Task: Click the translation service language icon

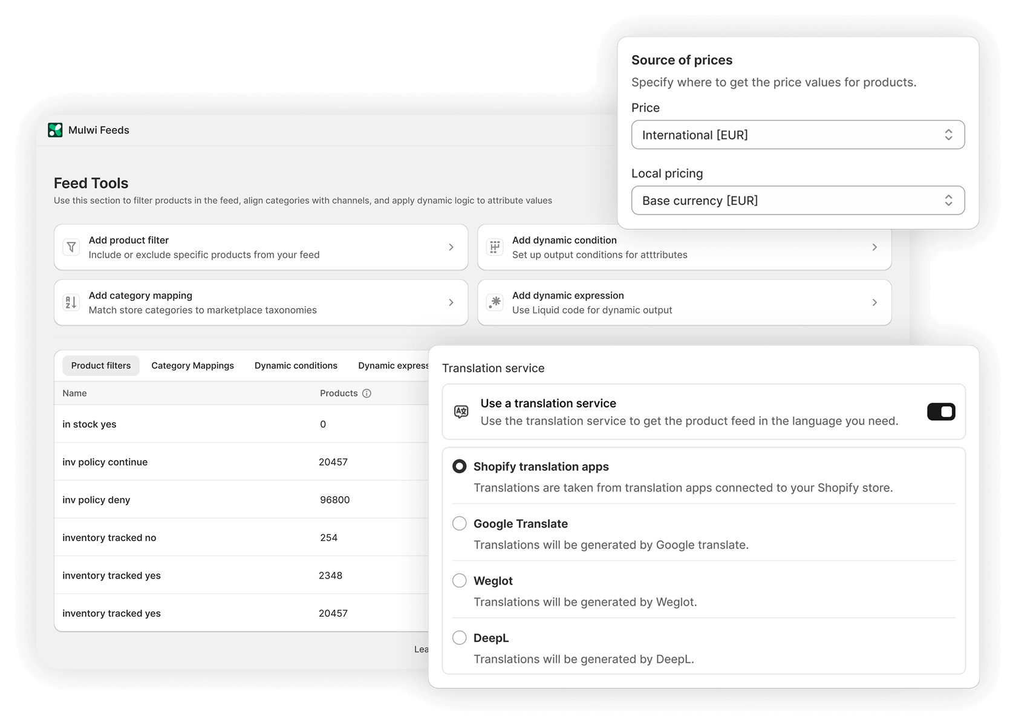Action: coord(461,412)
